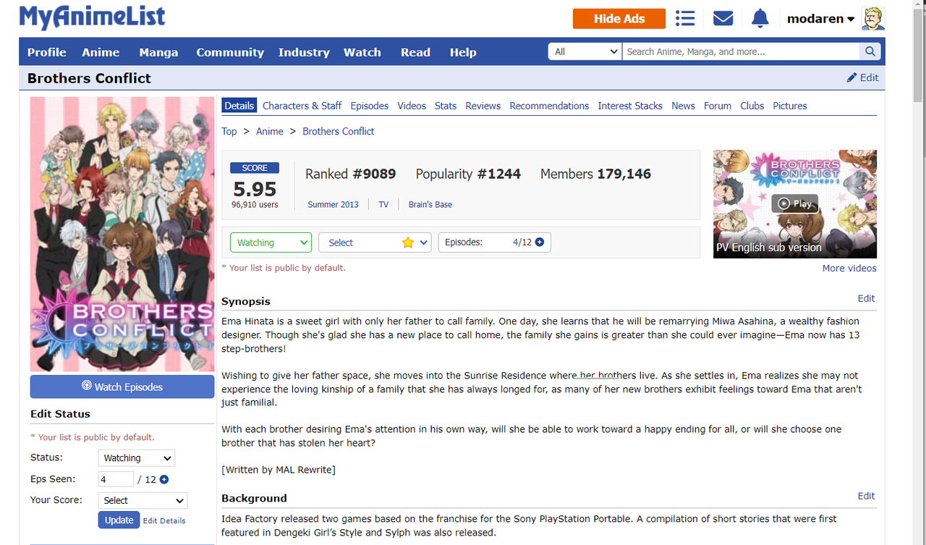Image resolution: width=926 pixels, height=545 pixels.
Task: Switch to the Forum tab
Action: pos(718,106)
